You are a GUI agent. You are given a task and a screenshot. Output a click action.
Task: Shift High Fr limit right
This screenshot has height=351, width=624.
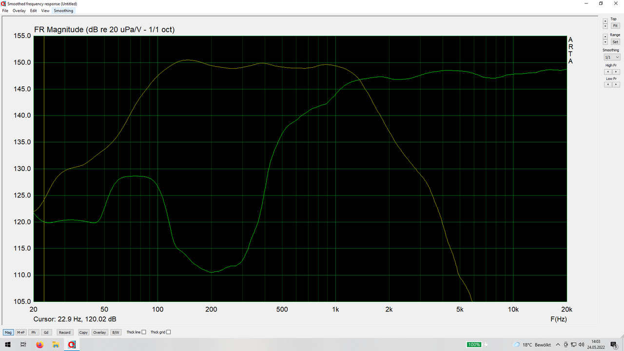616,72
